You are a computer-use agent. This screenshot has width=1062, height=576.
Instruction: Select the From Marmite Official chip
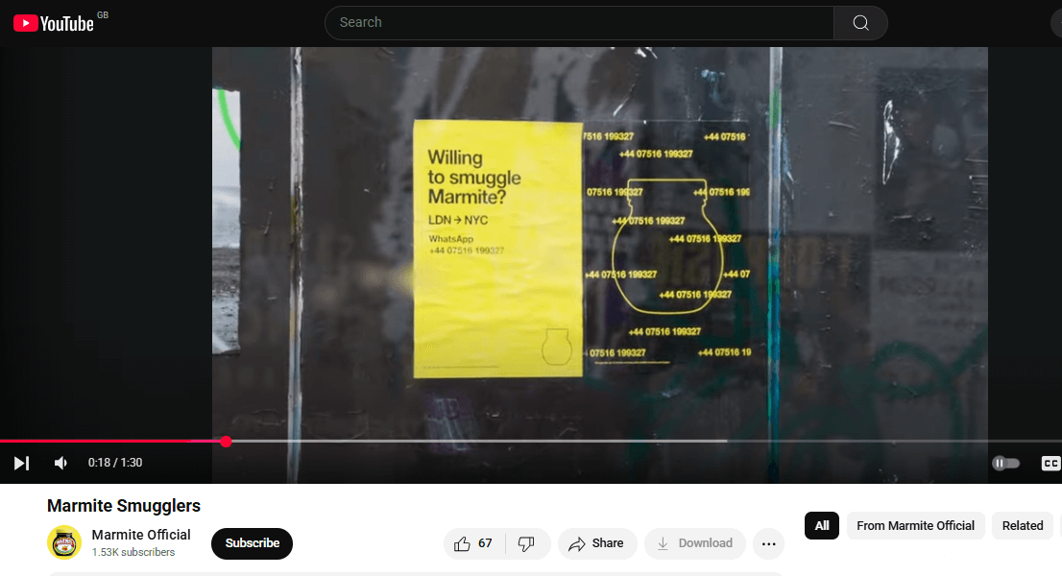point(915,526)
